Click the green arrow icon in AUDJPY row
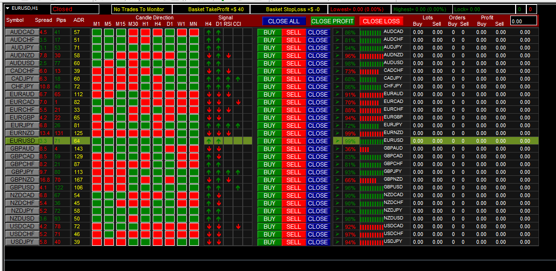 tap(337, 48)
